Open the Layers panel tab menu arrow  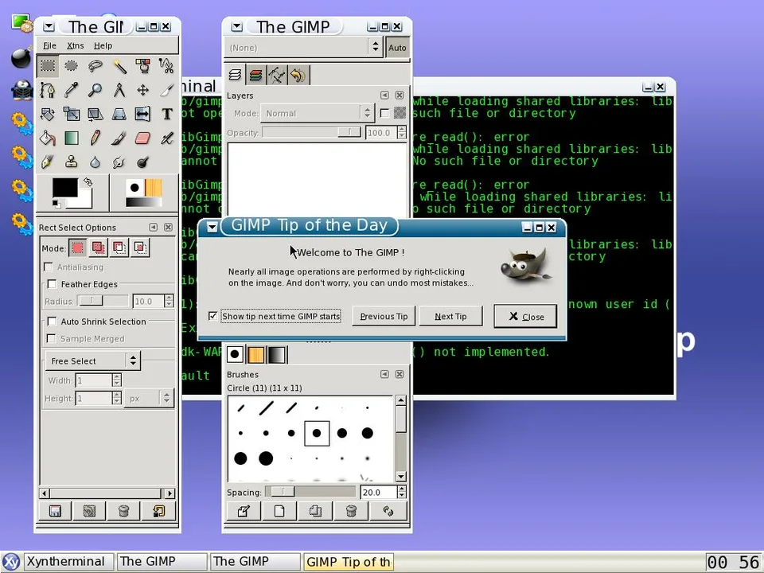(x=384, y=95)
